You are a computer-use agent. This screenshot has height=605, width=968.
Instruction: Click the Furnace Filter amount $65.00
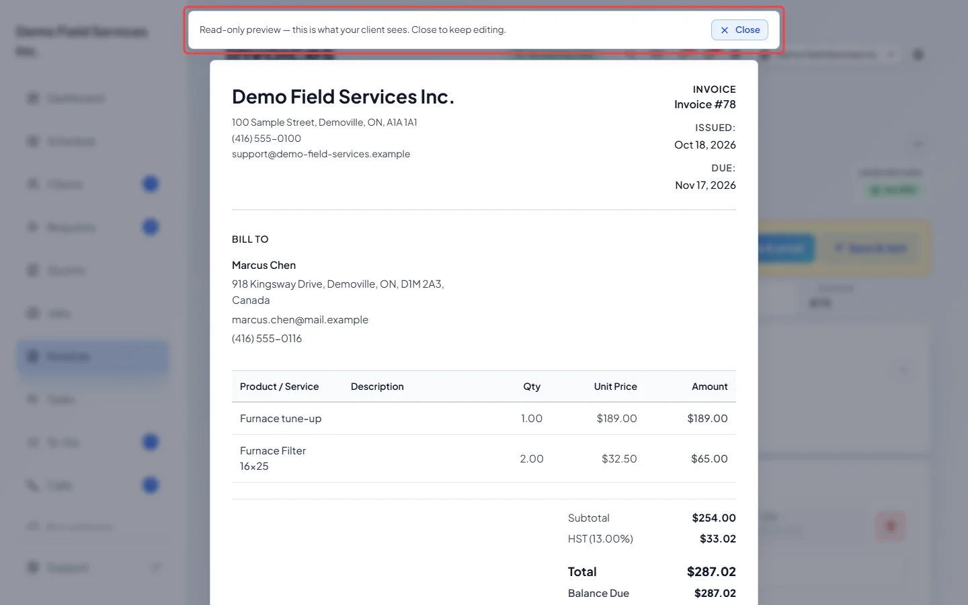click(709, 458)
